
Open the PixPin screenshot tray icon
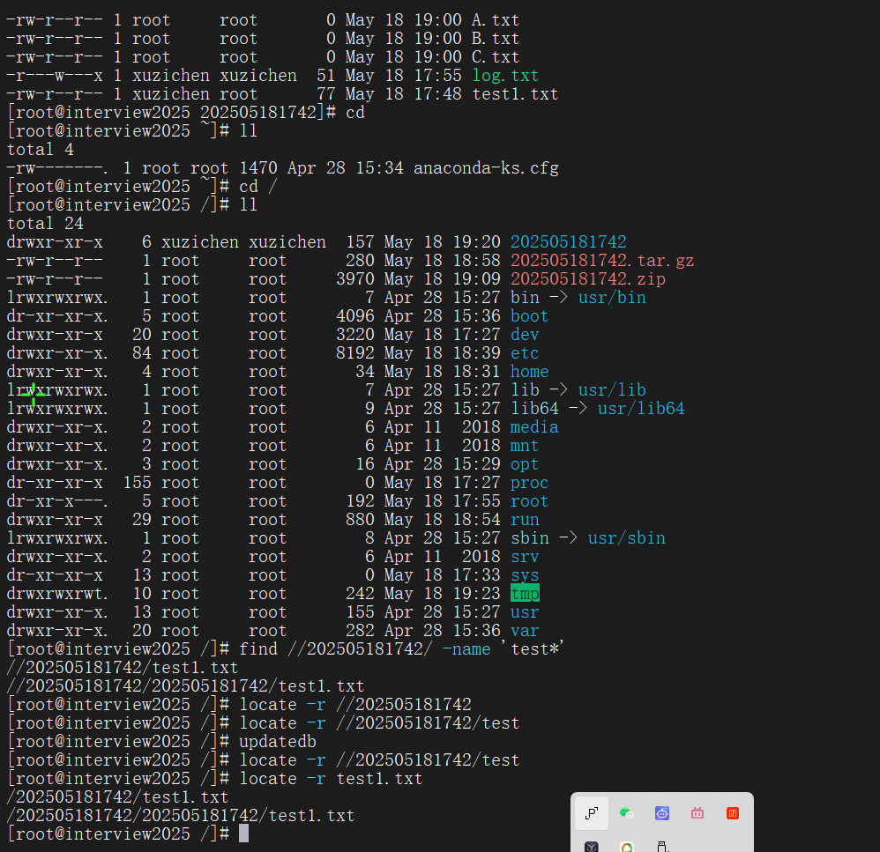coord(592,813)
